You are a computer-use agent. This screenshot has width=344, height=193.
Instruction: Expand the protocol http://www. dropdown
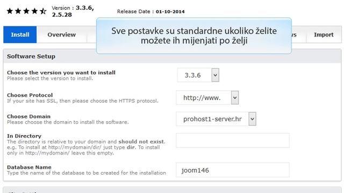[x=207, y=98]
